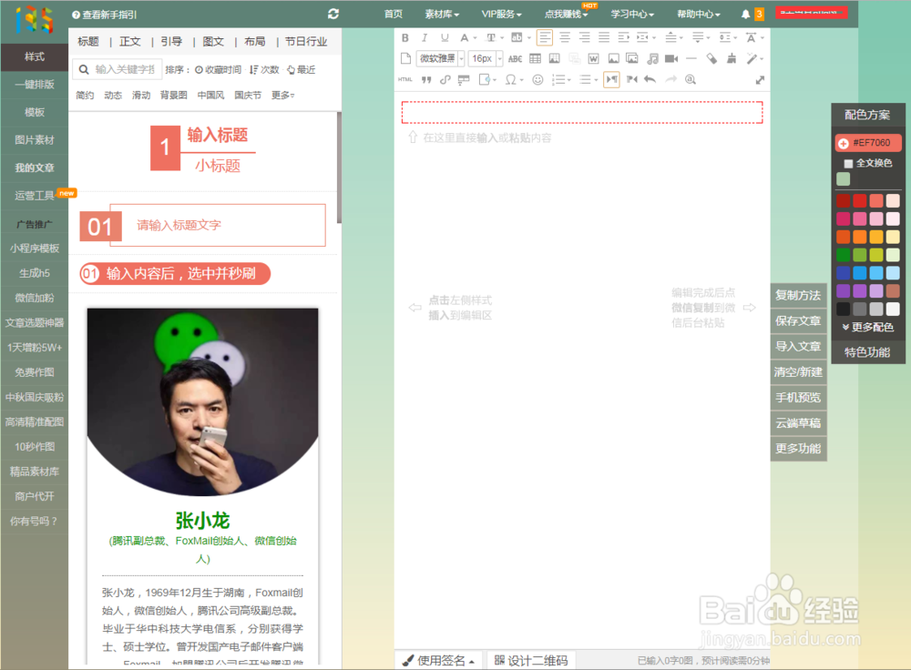911x670 pixels.
Task: Toggle the 全文换色 checkbox
Action: coord(847,163)
